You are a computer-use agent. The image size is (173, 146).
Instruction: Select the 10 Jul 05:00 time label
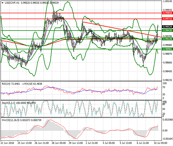pyautogui.click(x=160, y=143)
